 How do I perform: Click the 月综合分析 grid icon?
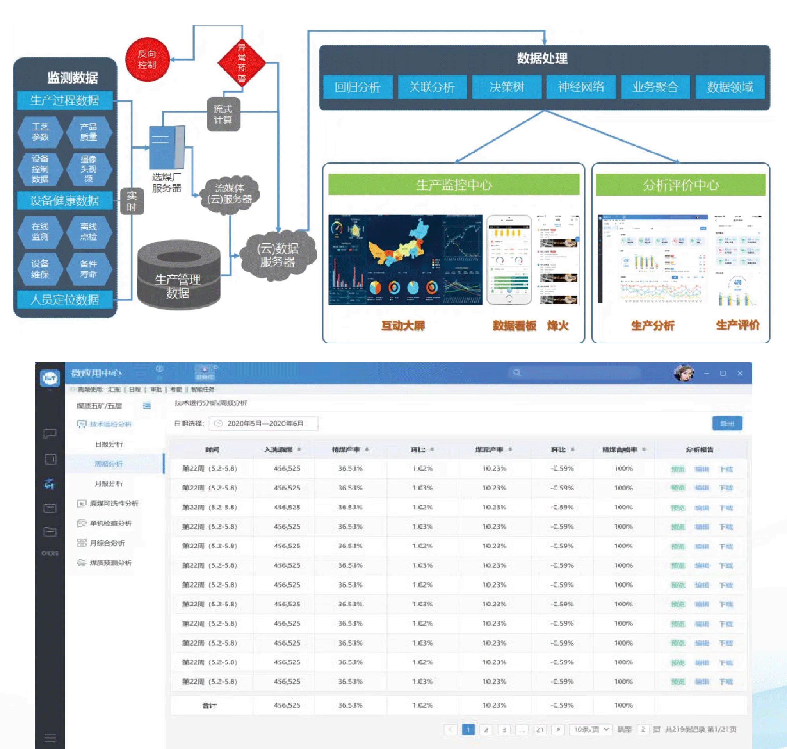pyautogui.click(x=82, y=542)
